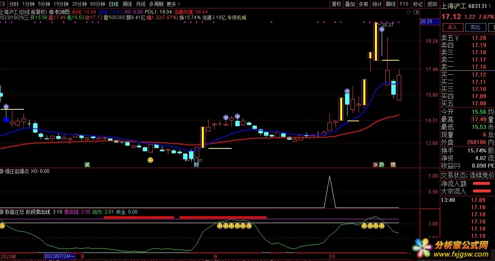Click the 买五 price 17.08
The image size is (495, 261).
tap(479, 104)
